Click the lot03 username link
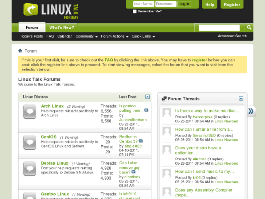Screen dimensions: 265x199 [196, 178]
